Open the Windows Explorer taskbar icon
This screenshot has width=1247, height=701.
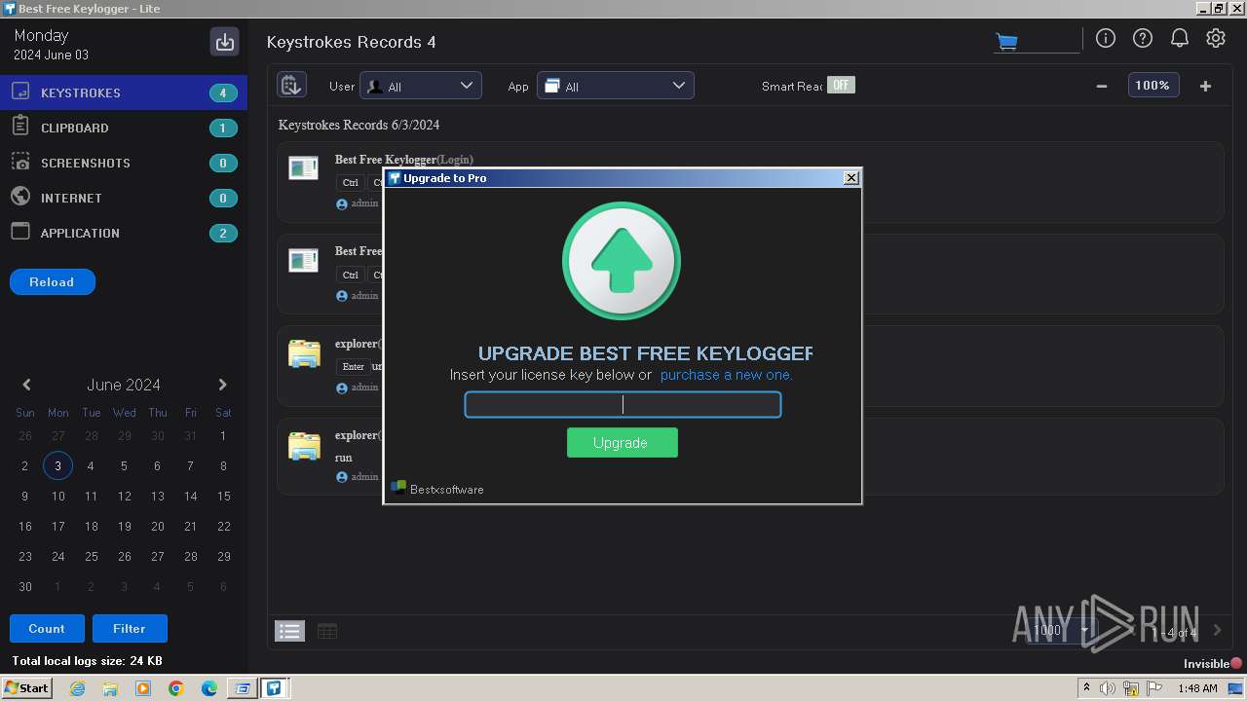[x=110, y=688]
